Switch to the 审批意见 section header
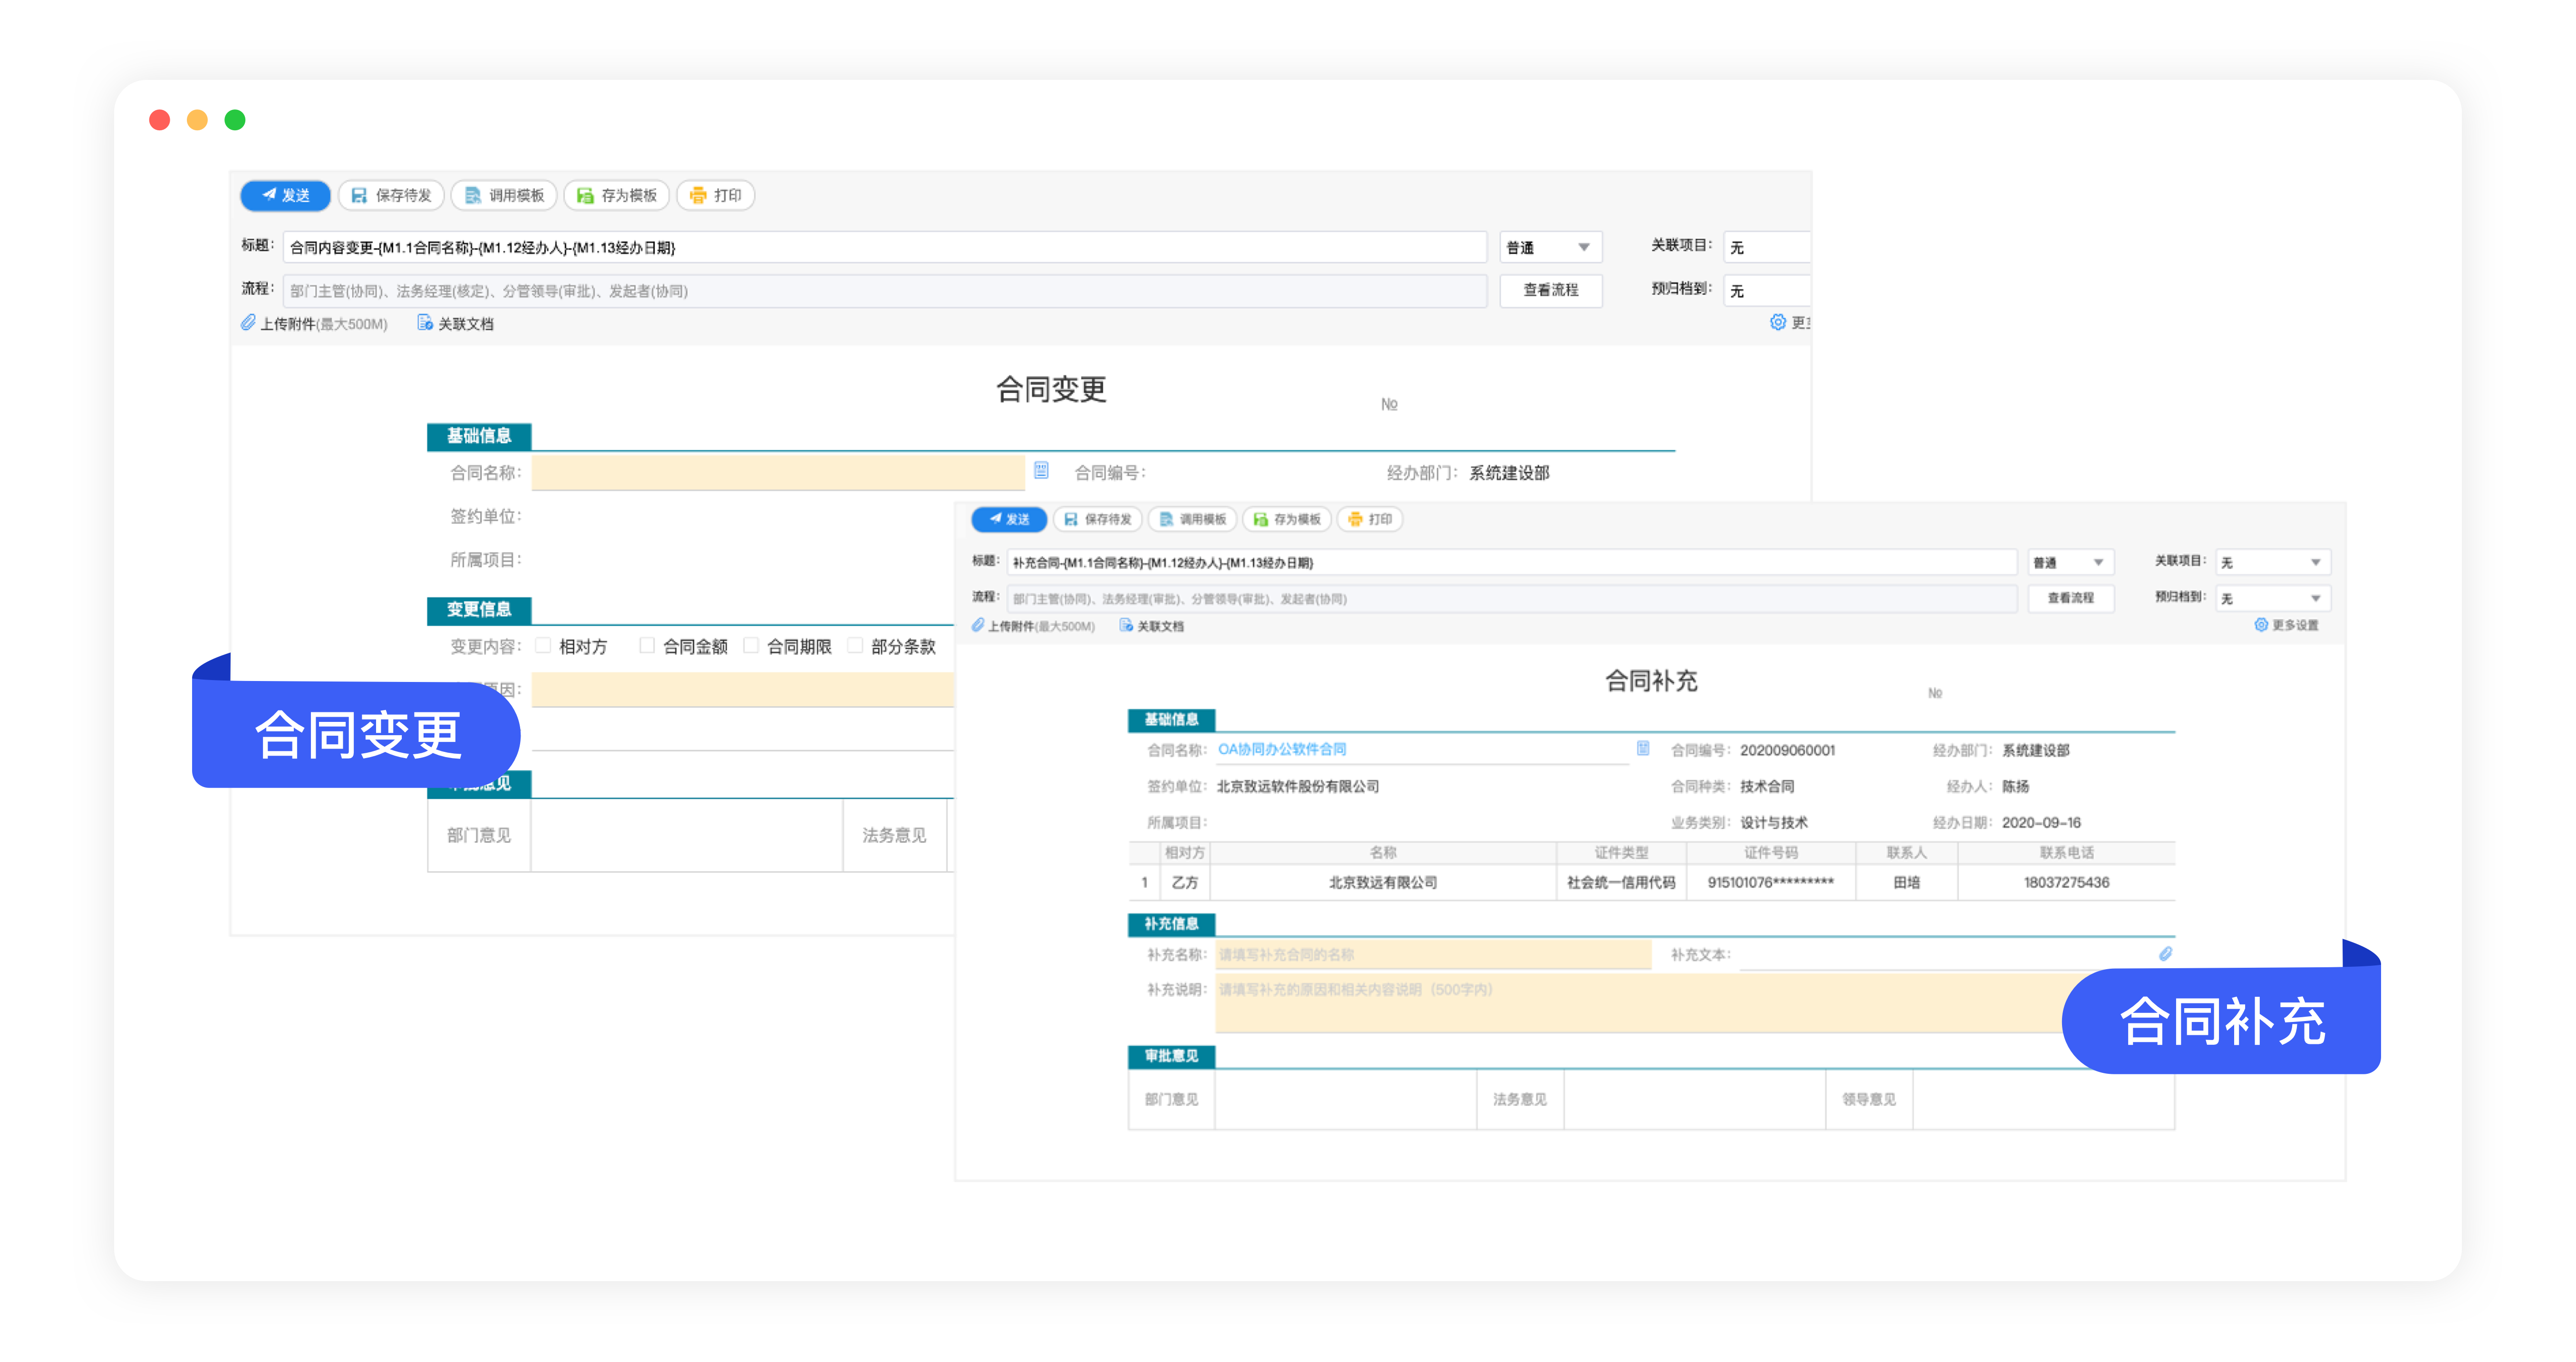Viewport: 2576px width, 1362px height. pyautogui.click(x=1171, y=1056)
